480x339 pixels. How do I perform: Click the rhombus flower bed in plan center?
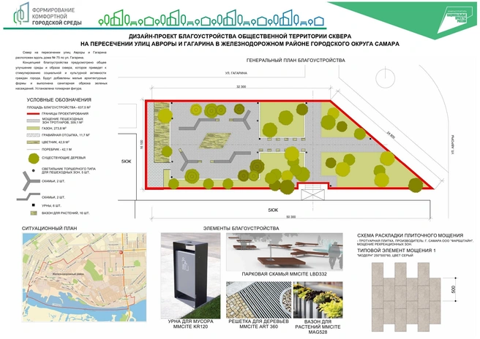point(215,140)
